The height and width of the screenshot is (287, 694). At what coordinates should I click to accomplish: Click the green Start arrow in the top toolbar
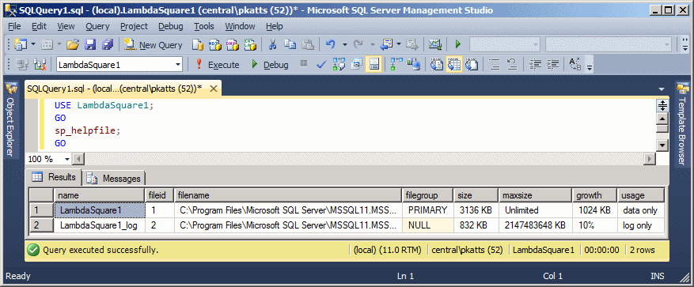pyautogui.click(x=458, y=44)
